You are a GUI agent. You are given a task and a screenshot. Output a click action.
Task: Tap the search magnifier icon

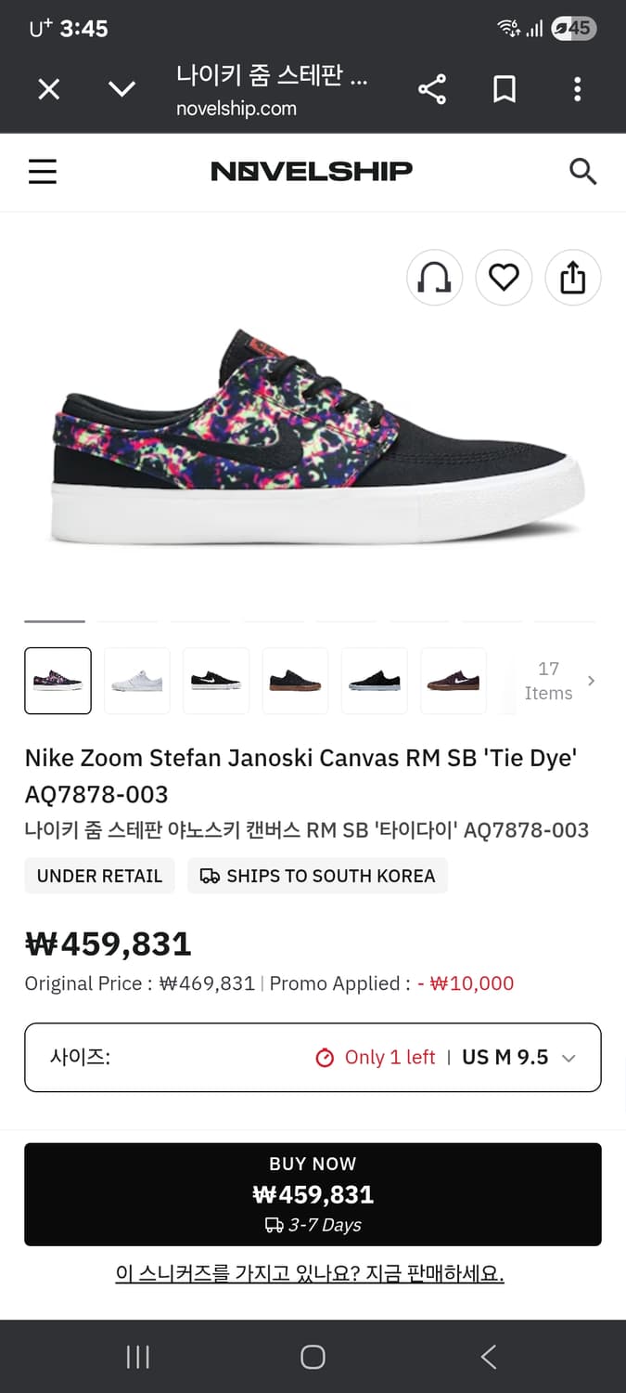click(x=582, y=172)
